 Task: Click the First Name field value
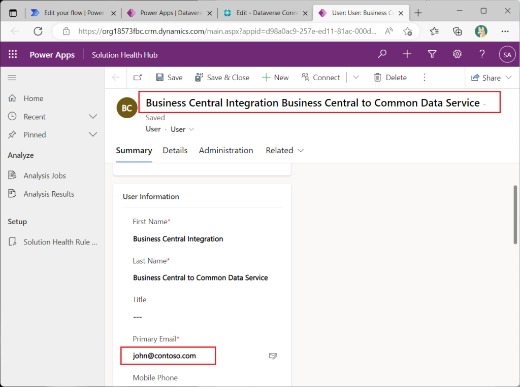tap(178, 239)
